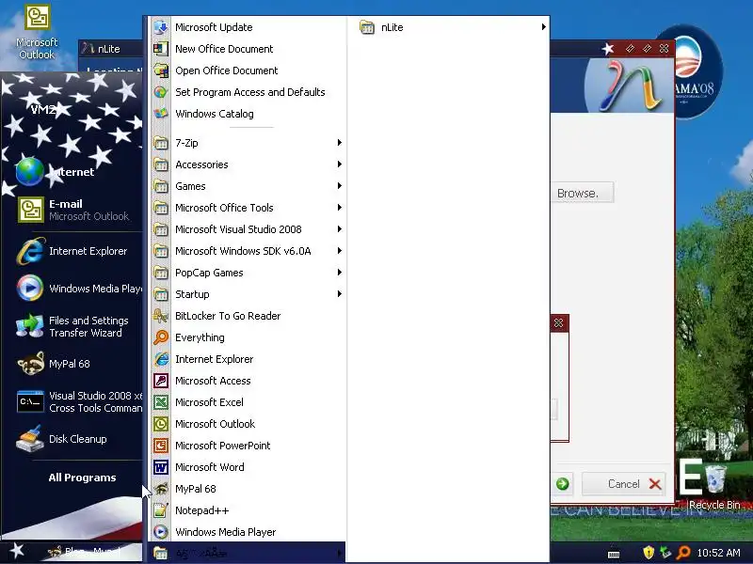Viewport: 753px width, 564px height.
Task: Click the New Office Document icon
Action: coord(161,49)
